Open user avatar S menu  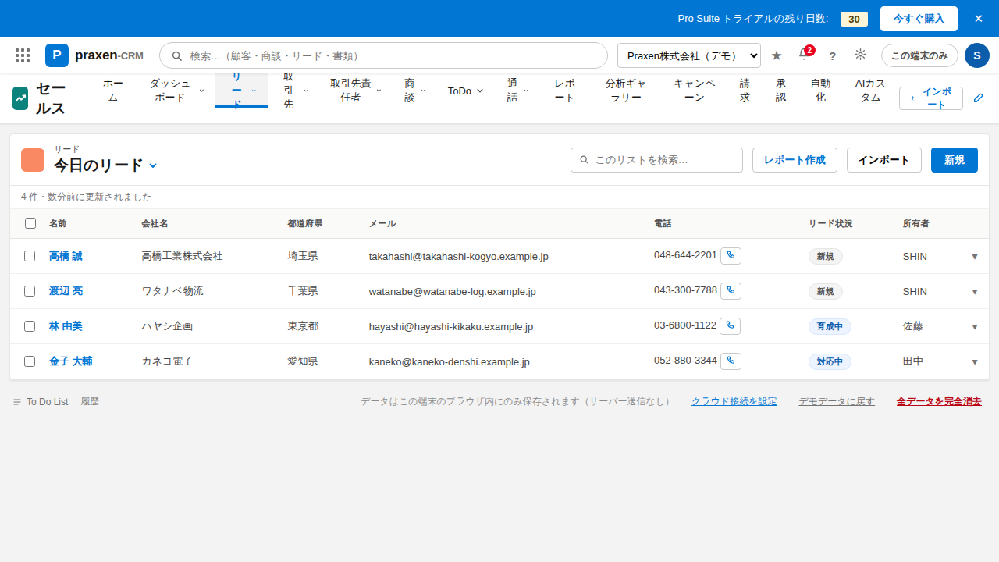(977, 55)
